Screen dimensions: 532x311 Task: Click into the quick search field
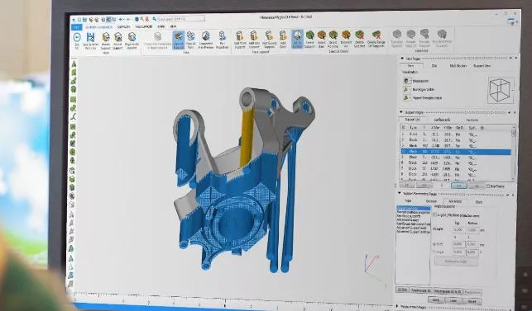pos(181,19)
